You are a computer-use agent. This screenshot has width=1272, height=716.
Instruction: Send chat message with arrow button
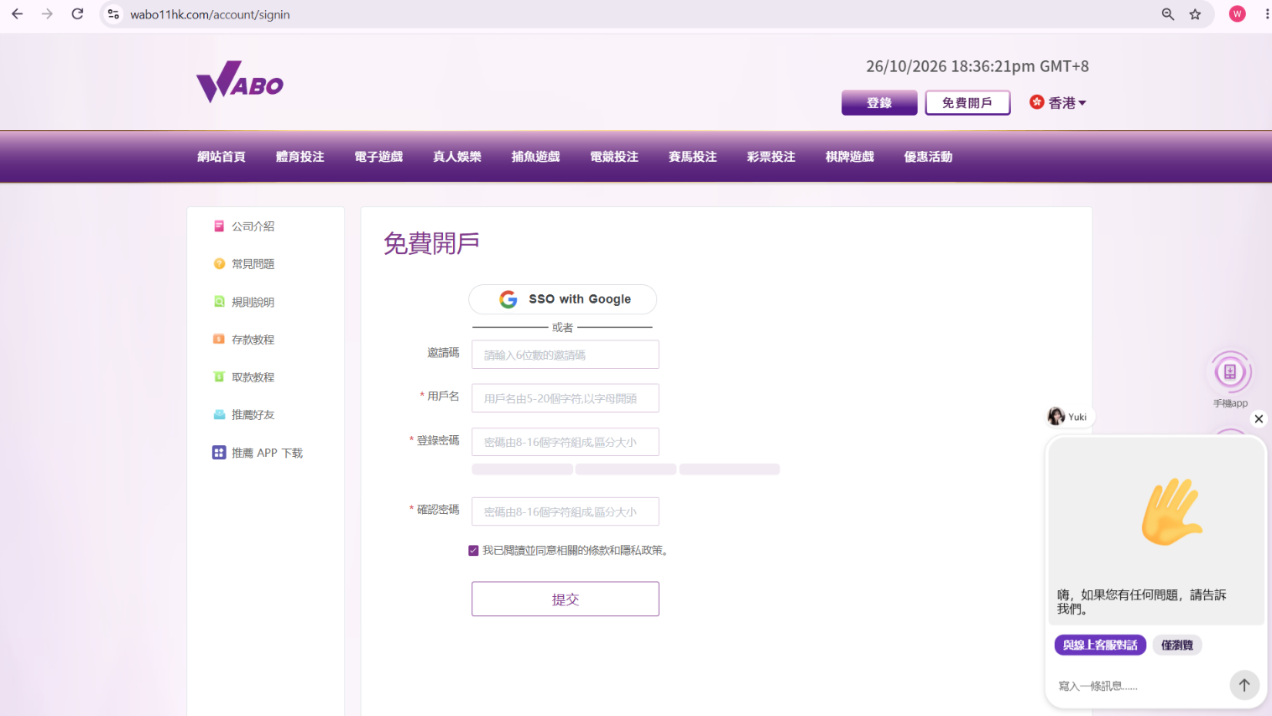[1244, 685]
